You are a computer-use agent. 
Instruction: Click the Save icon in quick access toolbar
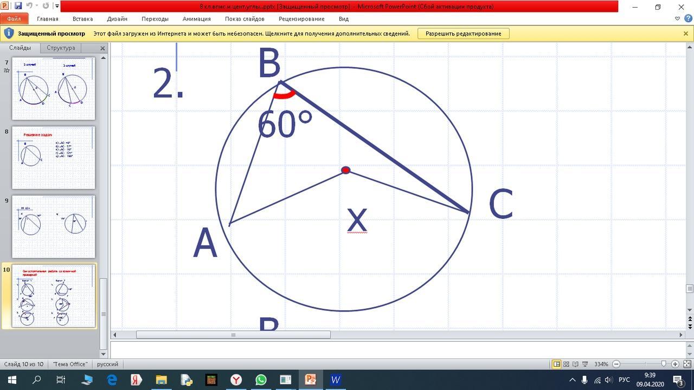click(x=18, y=6)
